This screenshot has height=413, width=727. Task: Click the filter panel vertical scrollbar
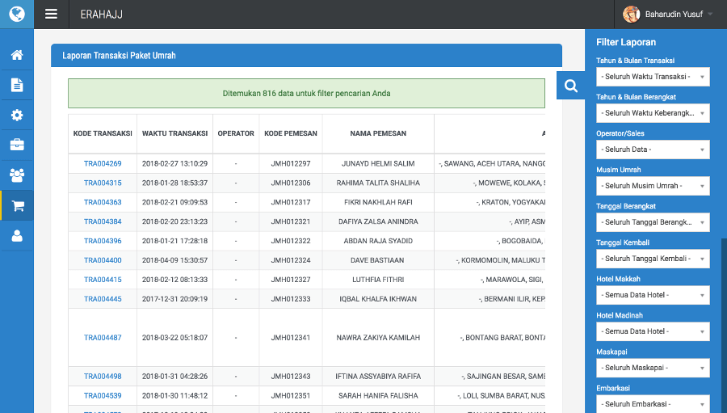coord(724,323)
